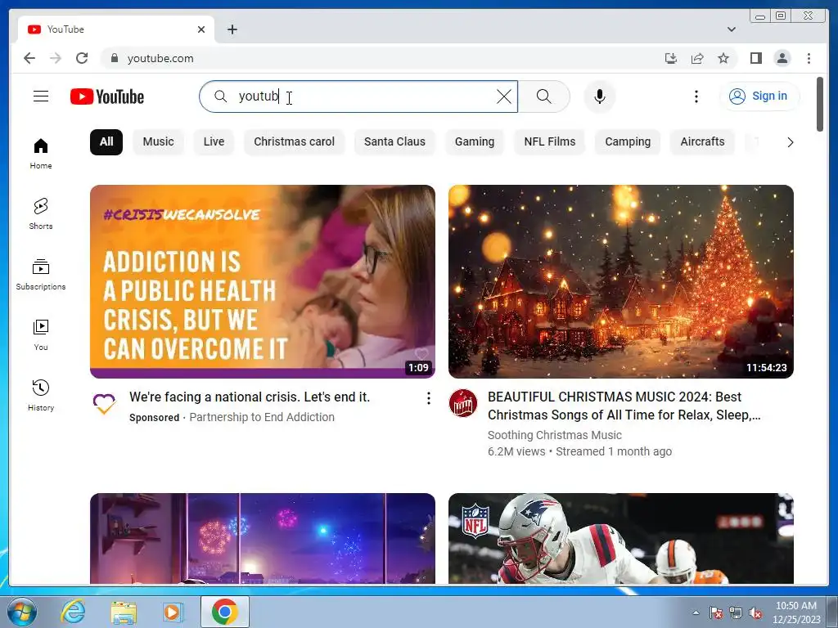Close the YouTube tab
The image size is (838, 628).
pos(201,29)
